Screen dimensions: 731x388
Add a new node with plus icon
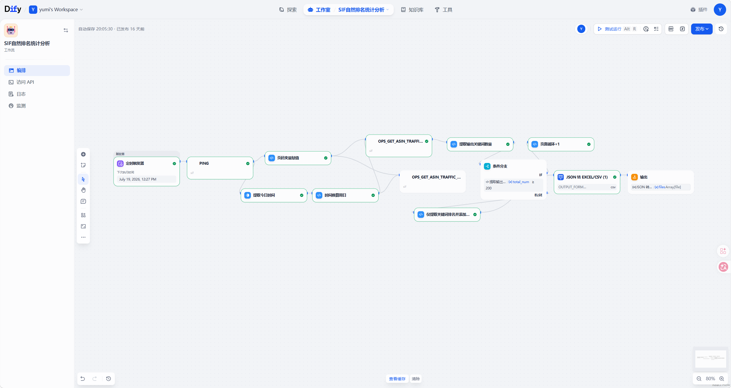83,154
